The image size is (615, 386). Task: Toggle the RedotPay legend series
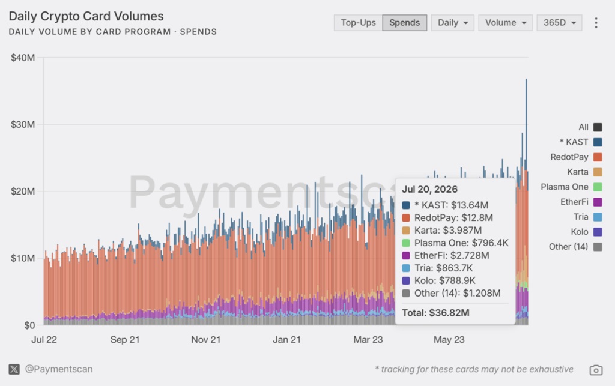click(576, 157)
